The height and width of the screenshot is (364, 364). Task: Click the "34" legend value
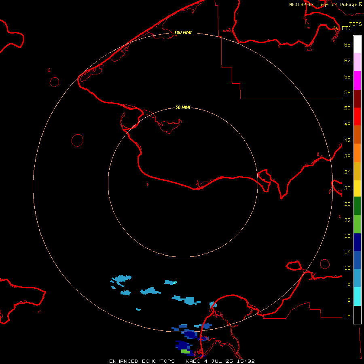[x=347, y=172]
